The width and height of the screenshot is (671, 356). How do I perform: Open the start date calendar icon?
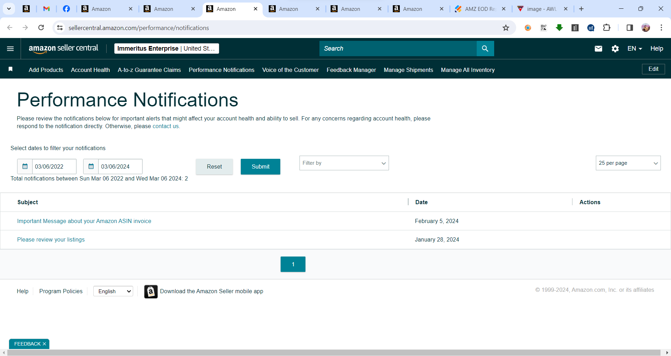pos(25,166)
